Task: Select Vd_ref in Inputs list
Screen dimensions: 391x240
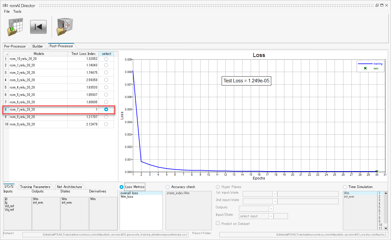Action: click(x=9, y=206)
